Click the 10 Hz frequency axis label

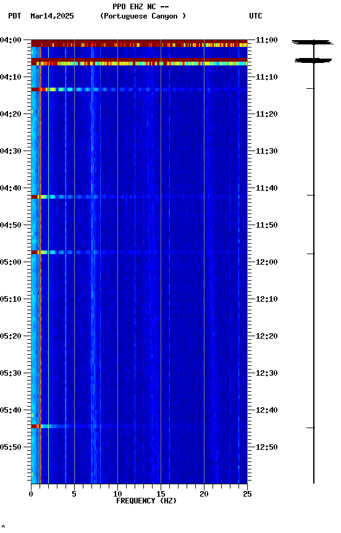point(117,494)
